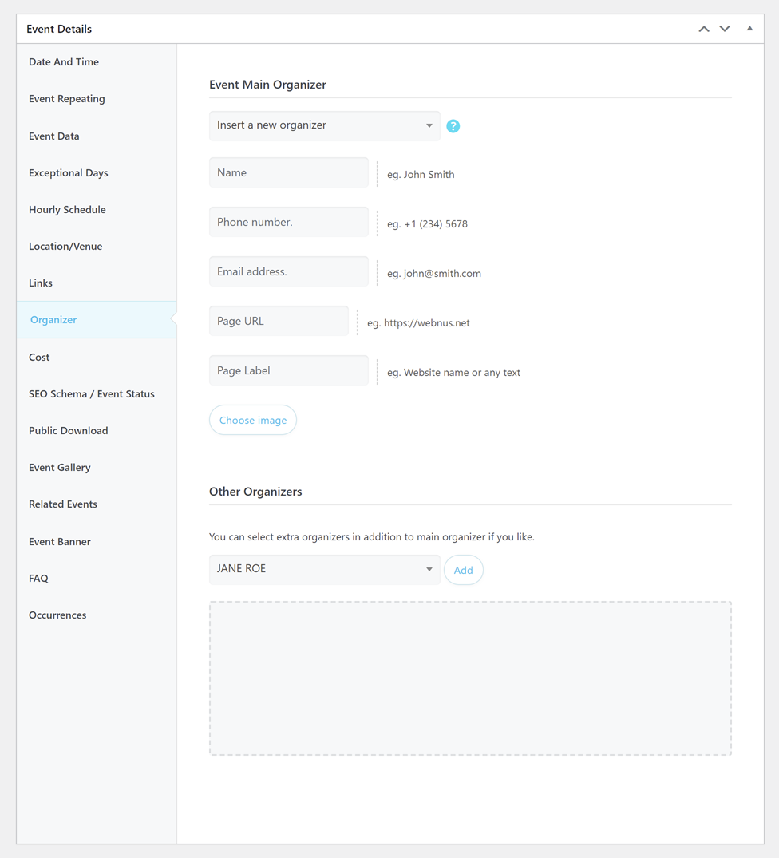Open the Event Gallery tab
Viewport: 779px width, 858px height.
point(60,468)
